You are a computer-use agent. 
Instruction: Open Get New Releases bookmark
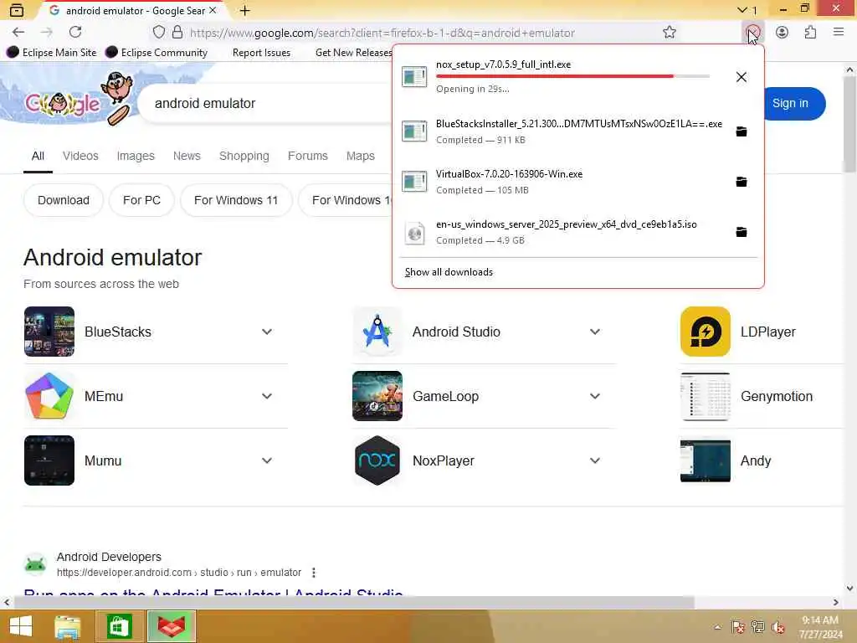coord(353,53)
